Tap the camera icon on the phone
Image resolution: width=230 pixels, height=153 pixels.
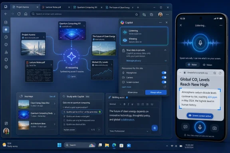coord(214,128)
